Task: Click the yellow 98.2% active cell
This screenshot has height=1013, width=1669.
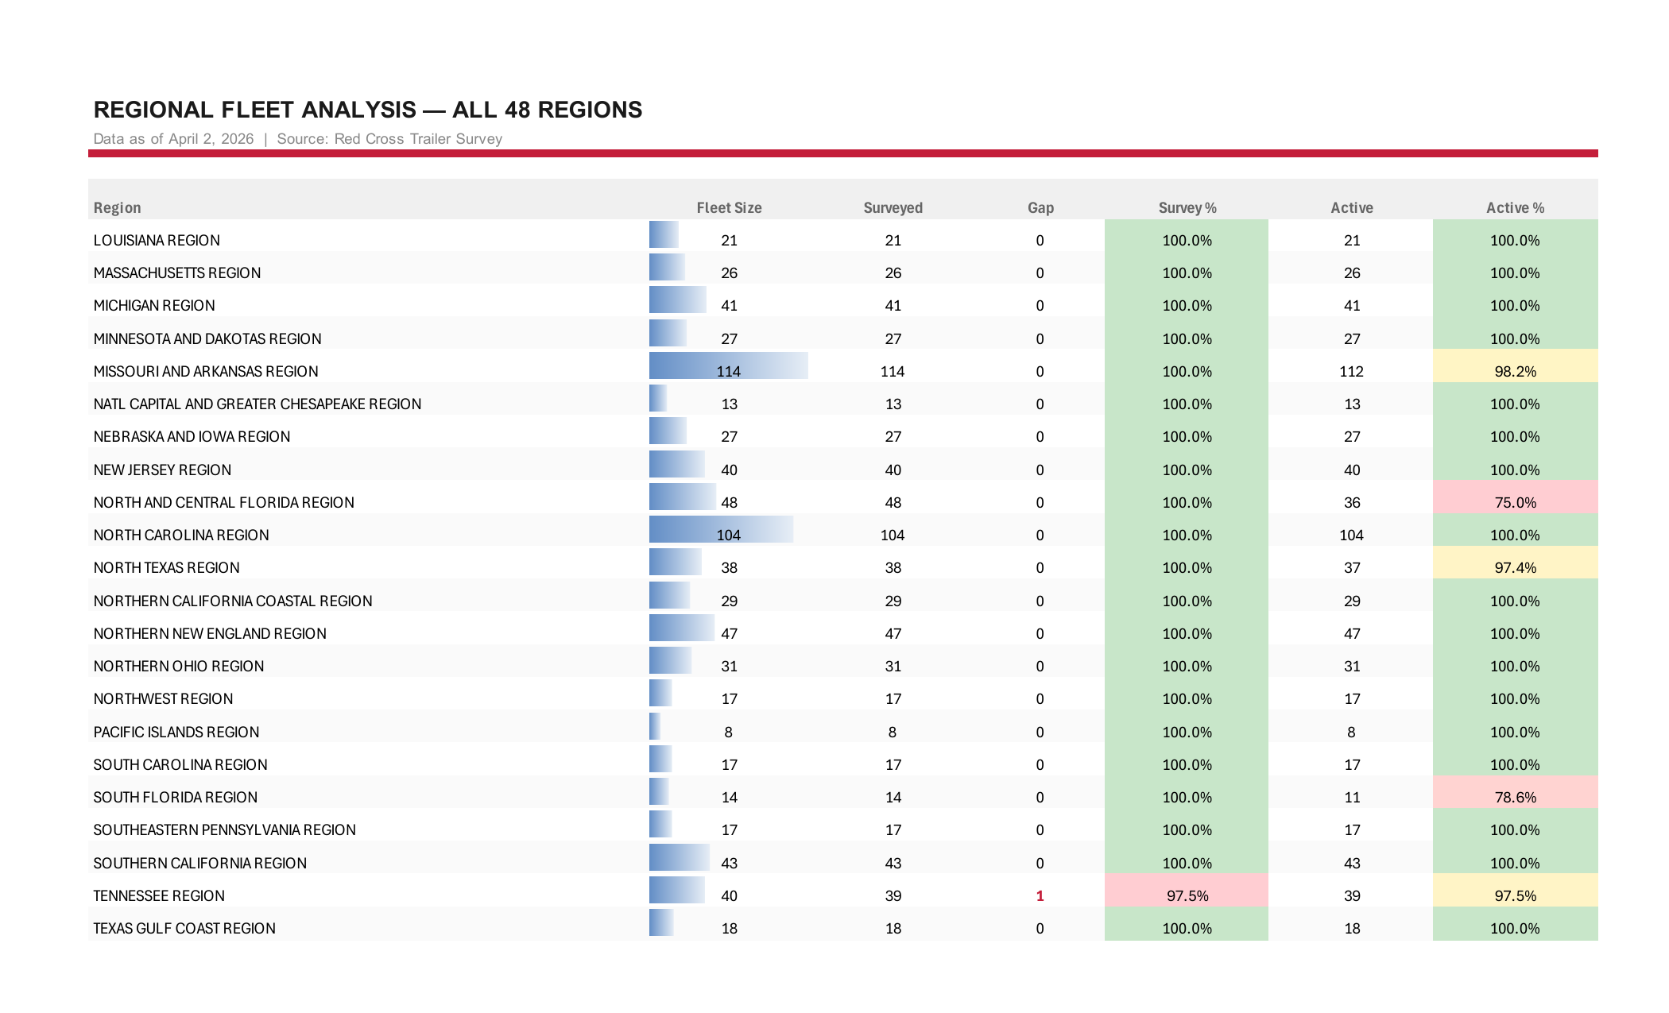Action: tap(1515, 371)
